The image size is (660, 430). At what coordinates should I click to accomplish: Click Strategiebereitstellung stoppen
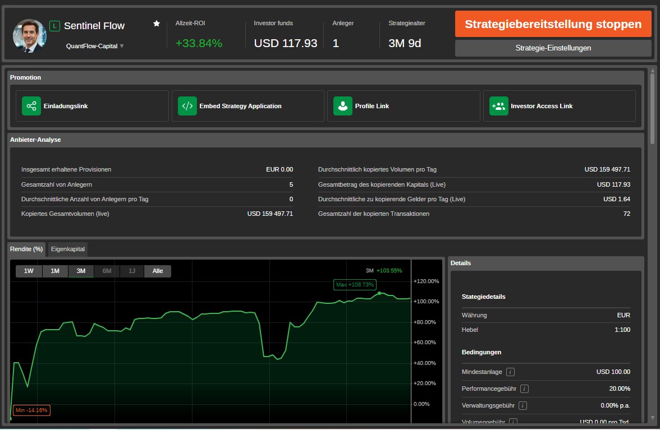(553, 24)
